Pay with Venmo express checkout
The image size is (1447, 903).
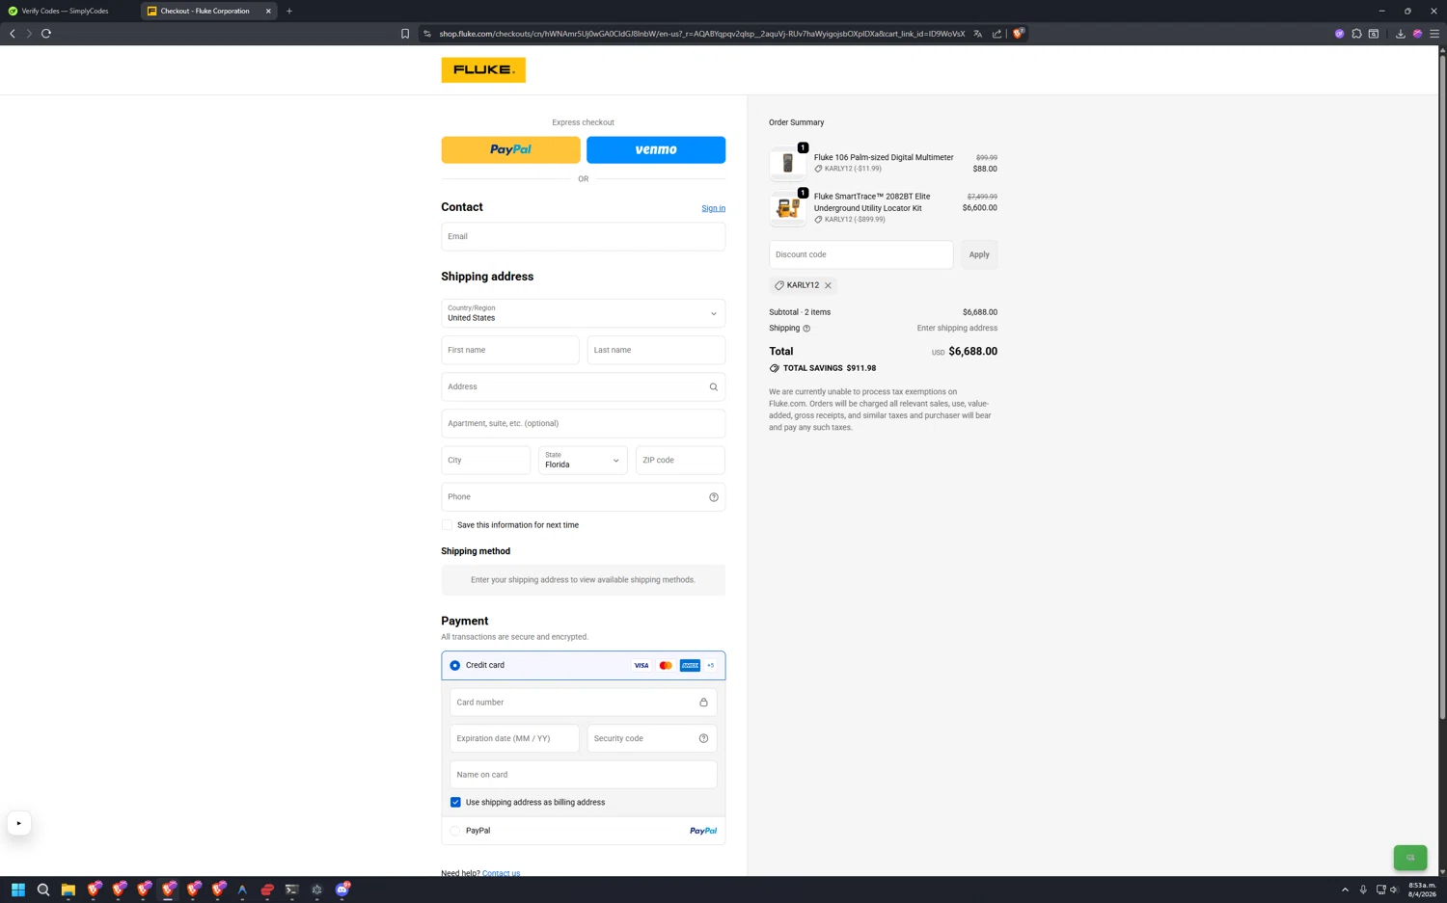656,149
